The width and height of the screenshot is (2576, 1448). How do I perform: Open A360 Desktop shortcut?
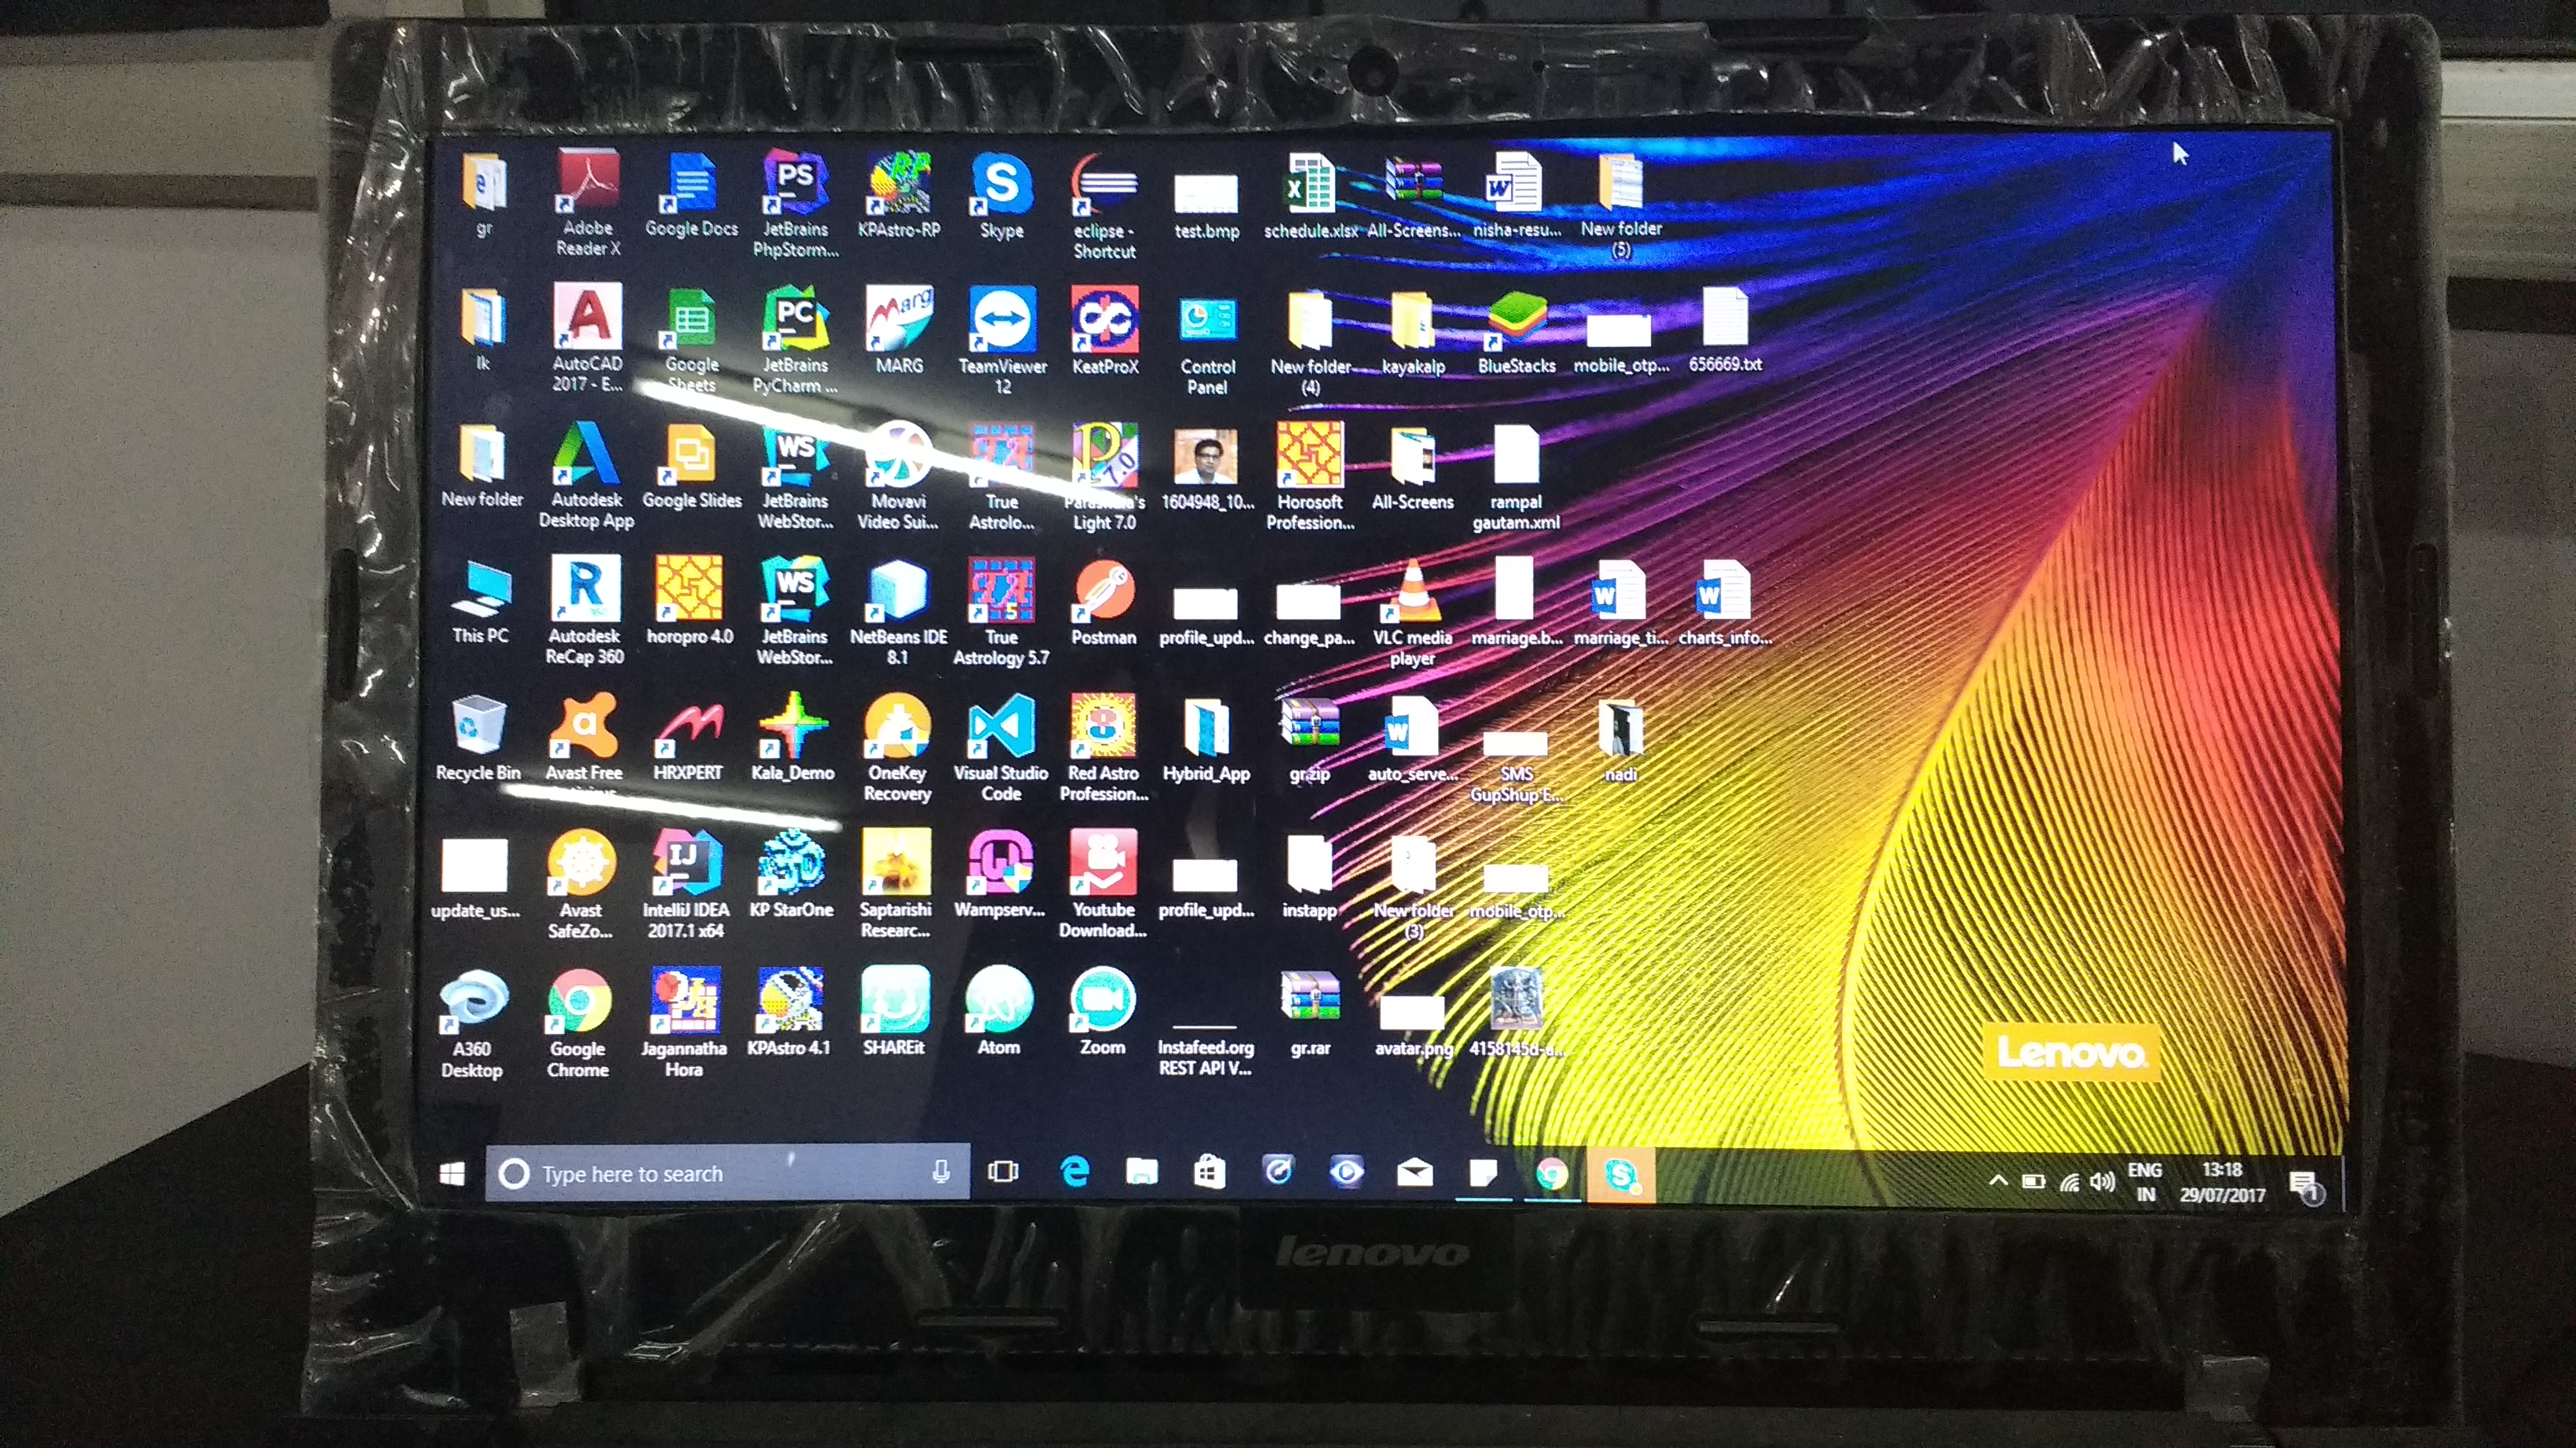(x=472, y=1024)
